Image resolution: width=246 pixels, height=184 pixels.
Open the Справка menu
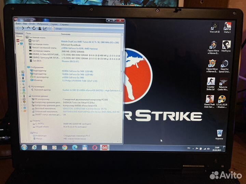64,25
